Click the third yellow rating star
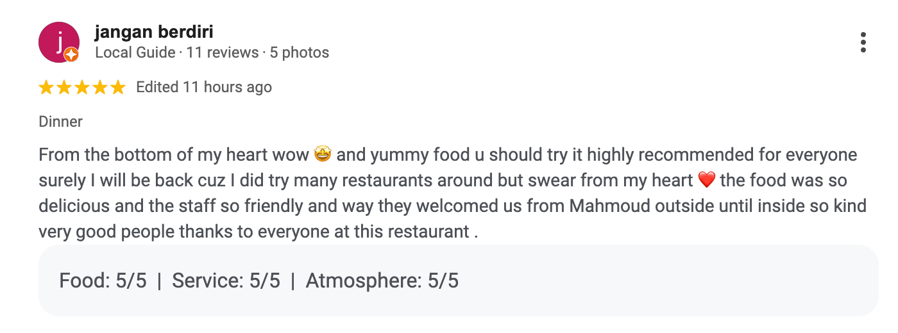Screen dimensions: 898x333 (x=82, y=88)
